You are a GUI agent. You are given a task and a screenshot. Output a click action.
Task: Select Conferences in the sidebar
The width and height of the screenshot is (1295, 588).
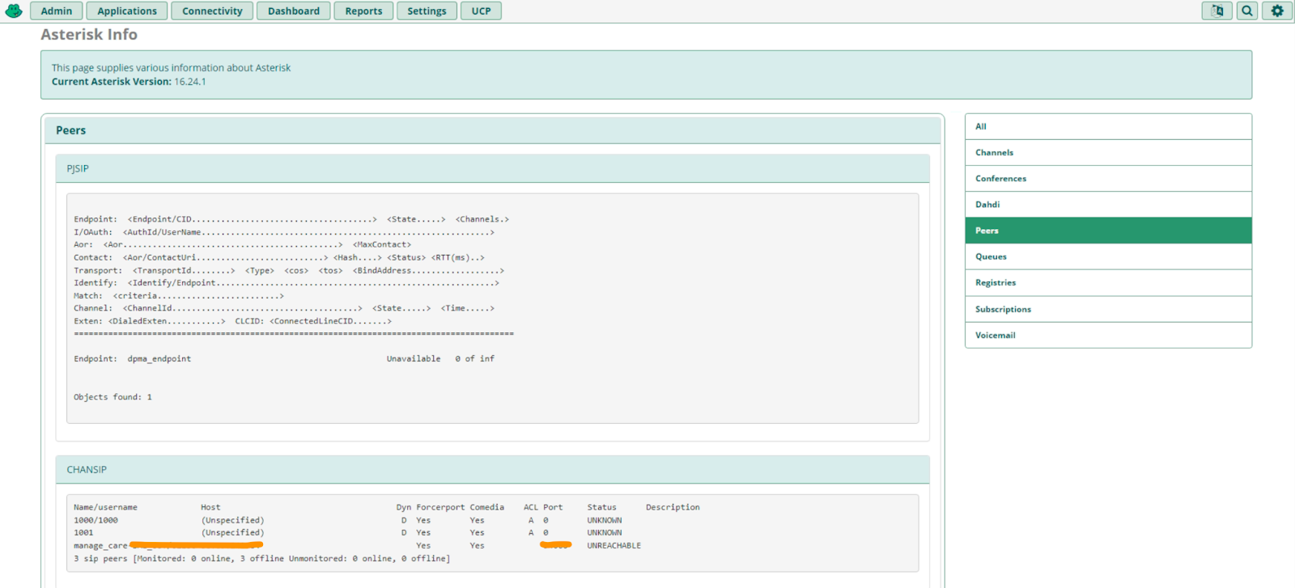pyautogui.click(x=1108, y=178)
